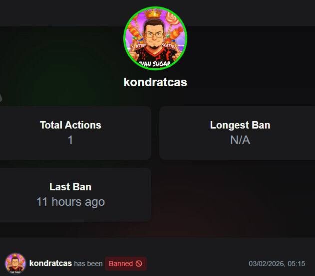Click the '11 hours ago' ban time
This screenshot has width=315, height=276.
coord(70,202)
